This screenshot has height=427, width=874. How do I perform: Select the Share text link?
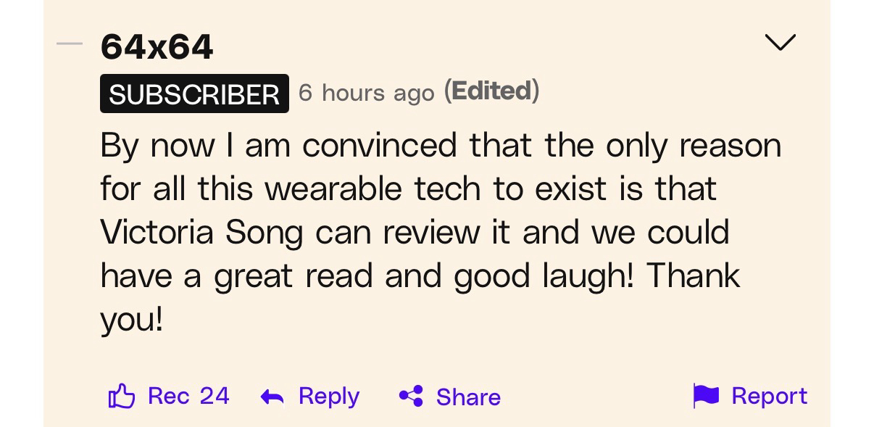click(468, 397)
